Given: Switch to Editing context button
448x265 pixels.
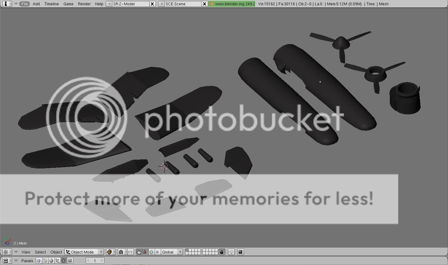Looking at the screenshot, I should click(64, 261).
